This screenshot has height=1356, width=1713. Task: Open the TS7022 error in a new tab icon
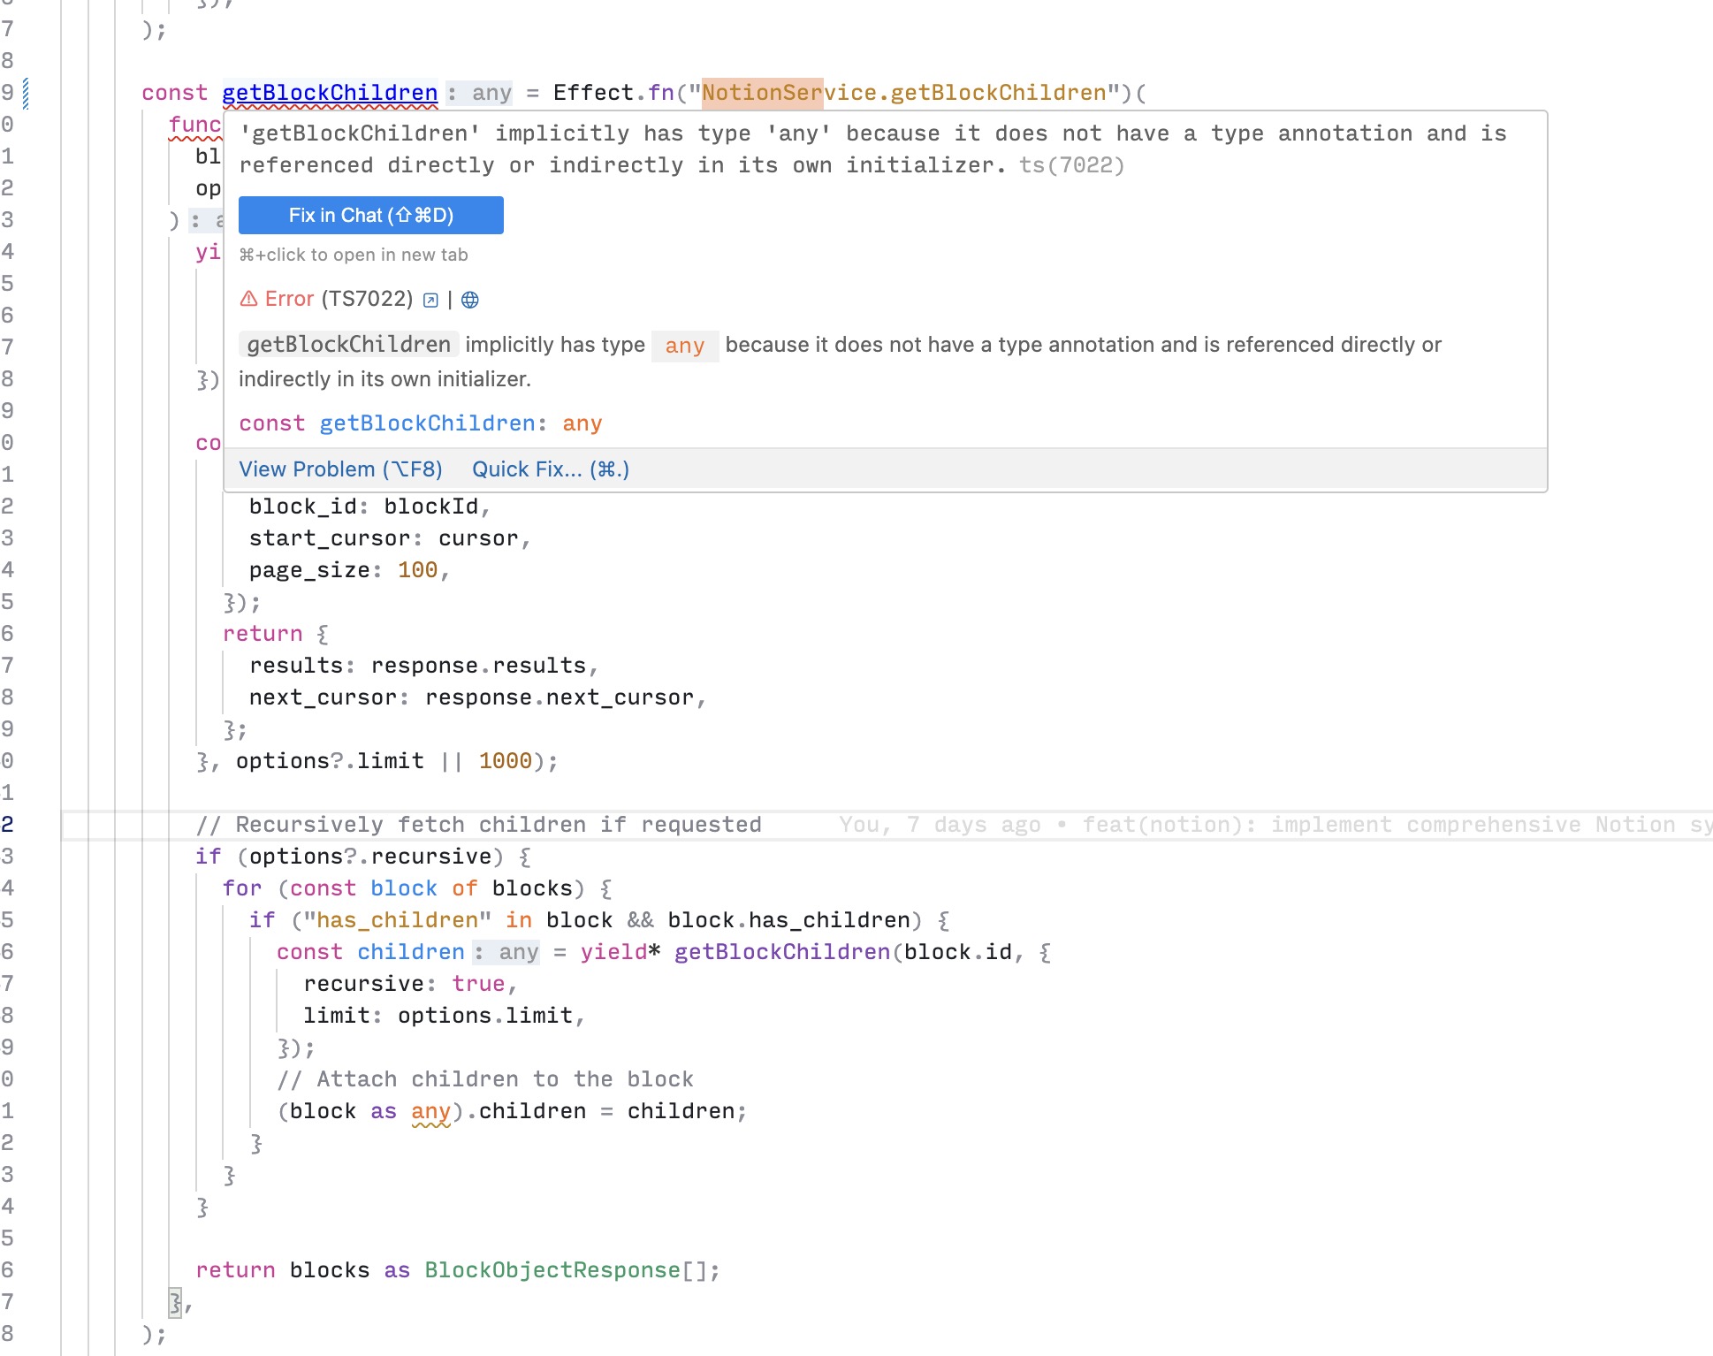[x=429, y=300]
